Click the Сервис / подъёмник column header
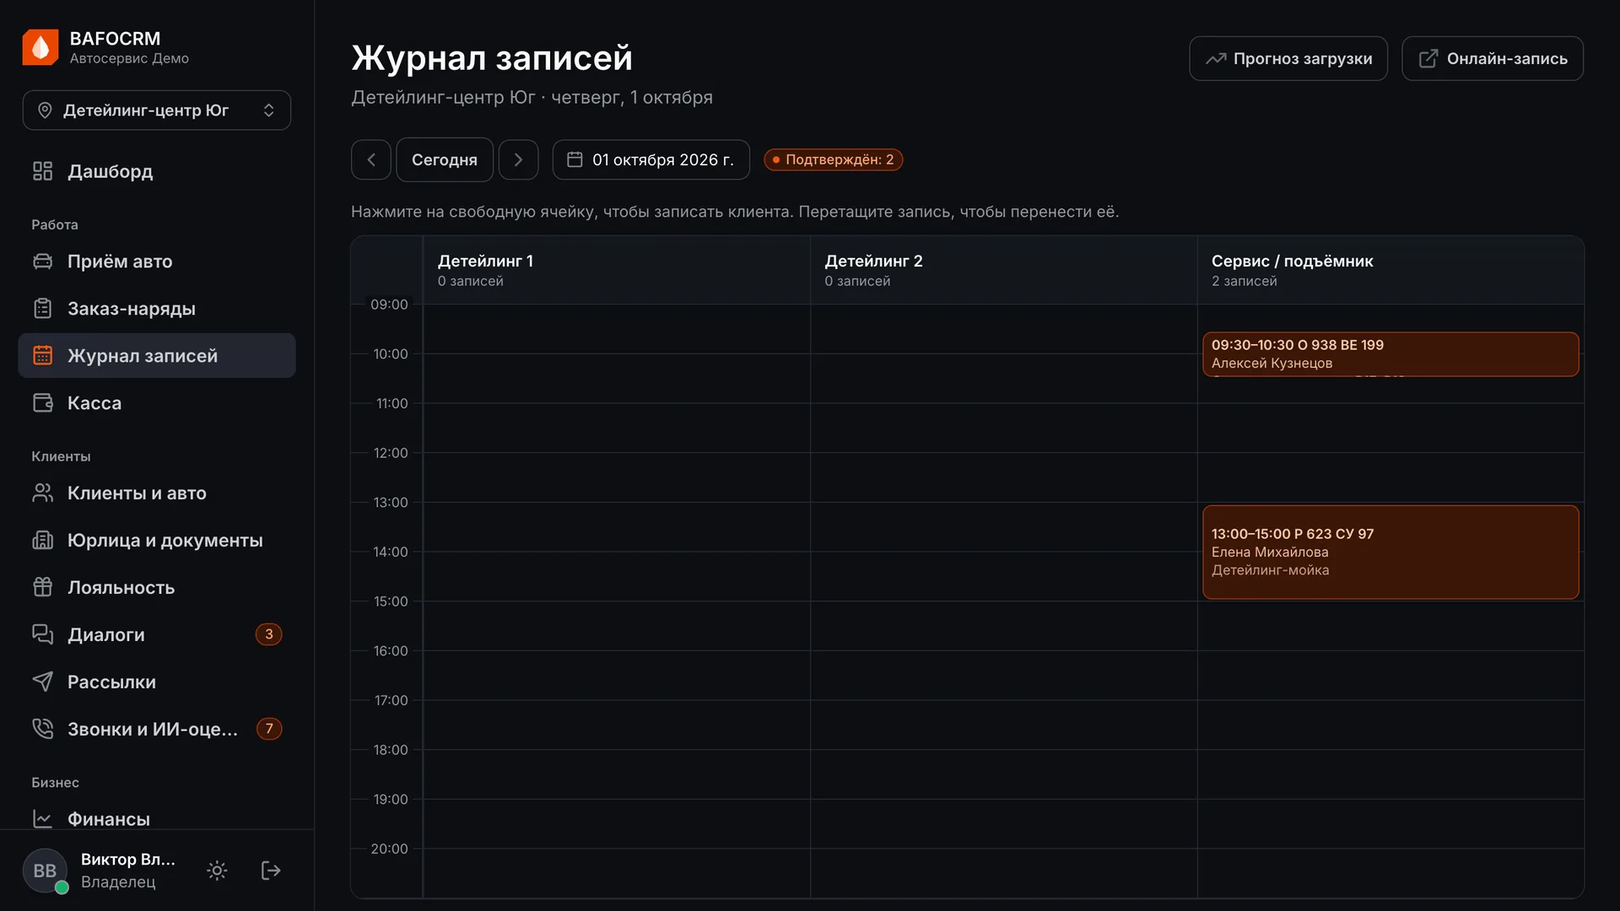The height and width of the screenshot is (911, 1620). 1390,270
